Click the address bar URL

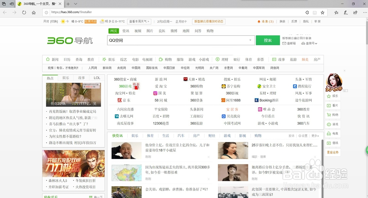click(72, 12)
